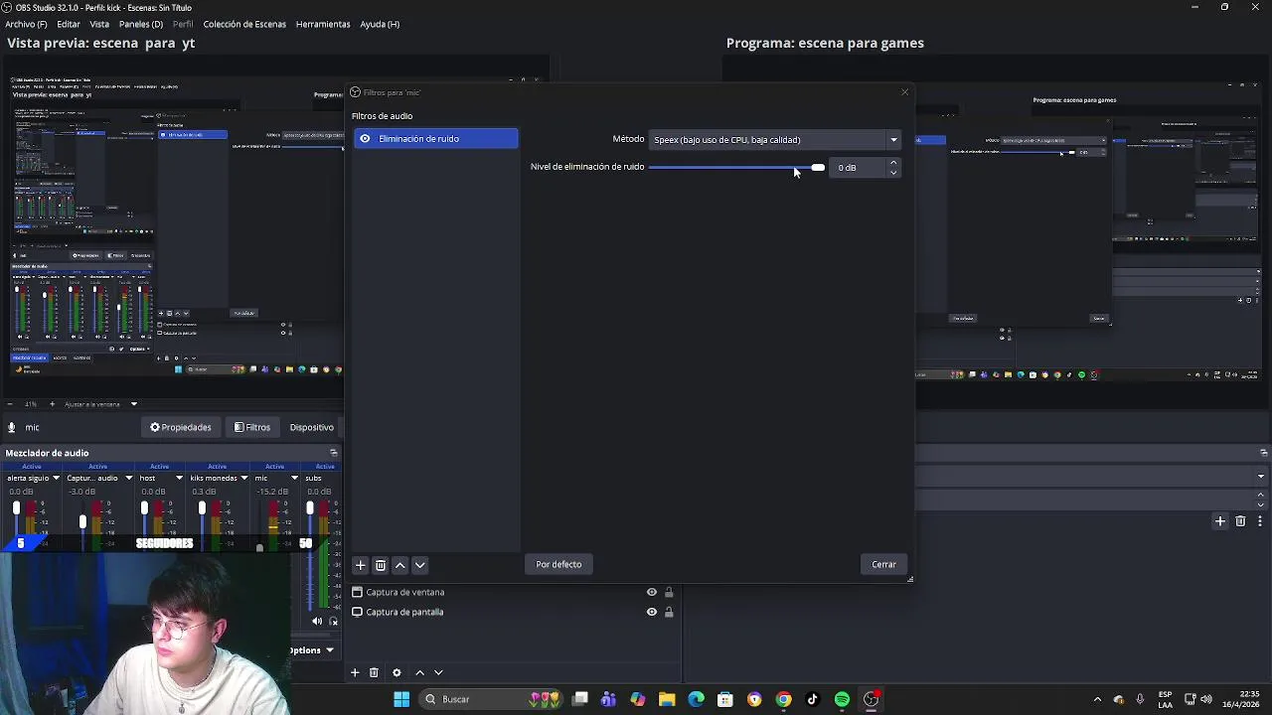Image resolution: width=1272 pixels, height=715 pixels.
Task: Open the mic channel menu arrow in the mixer
Action: pyautogui.click(x=294, y=479)
